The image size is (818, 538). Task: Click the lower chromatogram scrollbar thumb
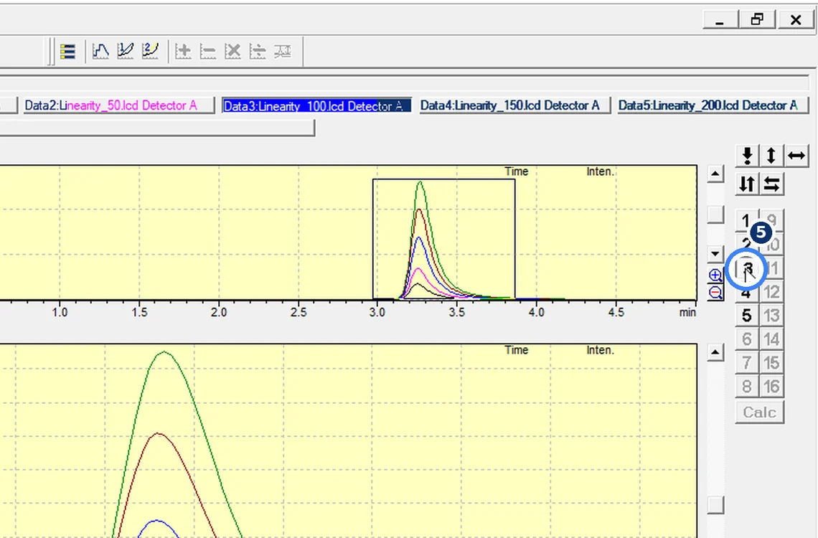716,504
